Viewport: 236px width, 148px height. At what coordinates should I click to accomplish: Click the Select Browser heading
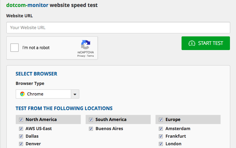[36, 74]
